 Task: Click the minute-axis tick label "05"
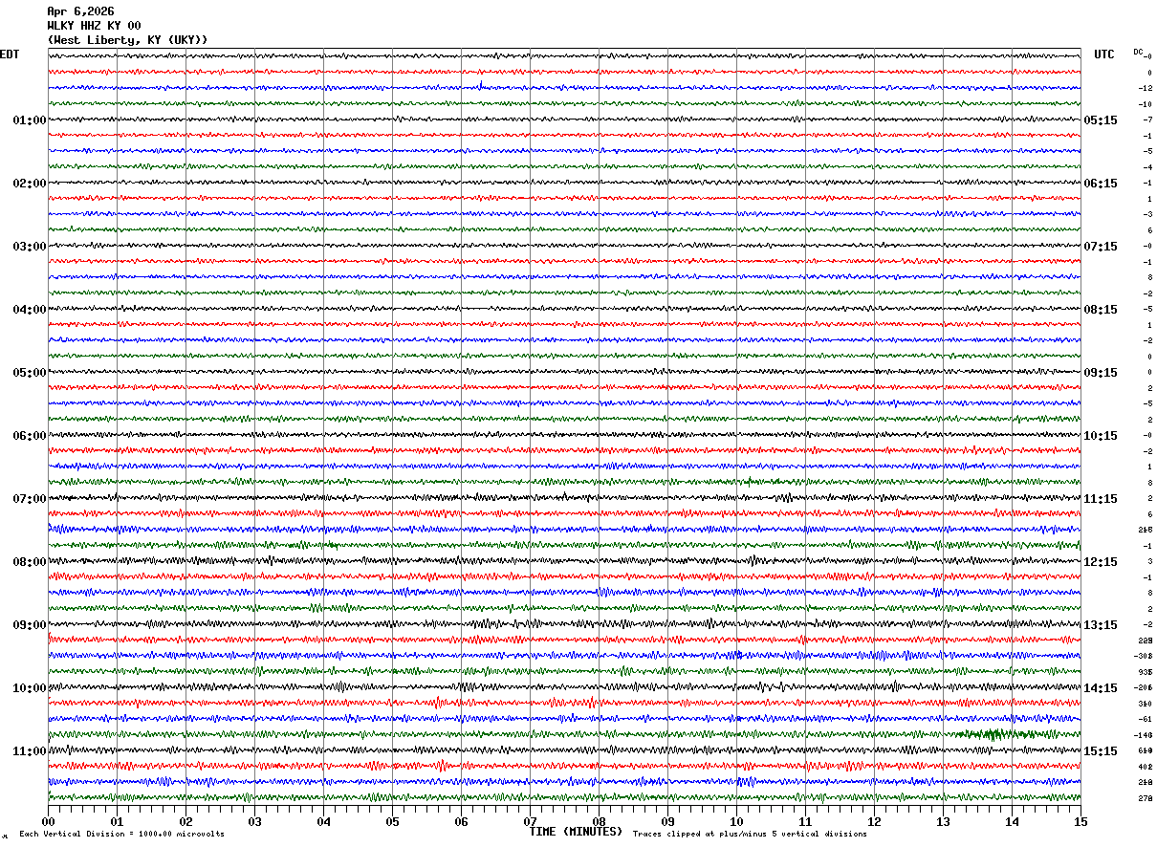[x=392, y=821]
